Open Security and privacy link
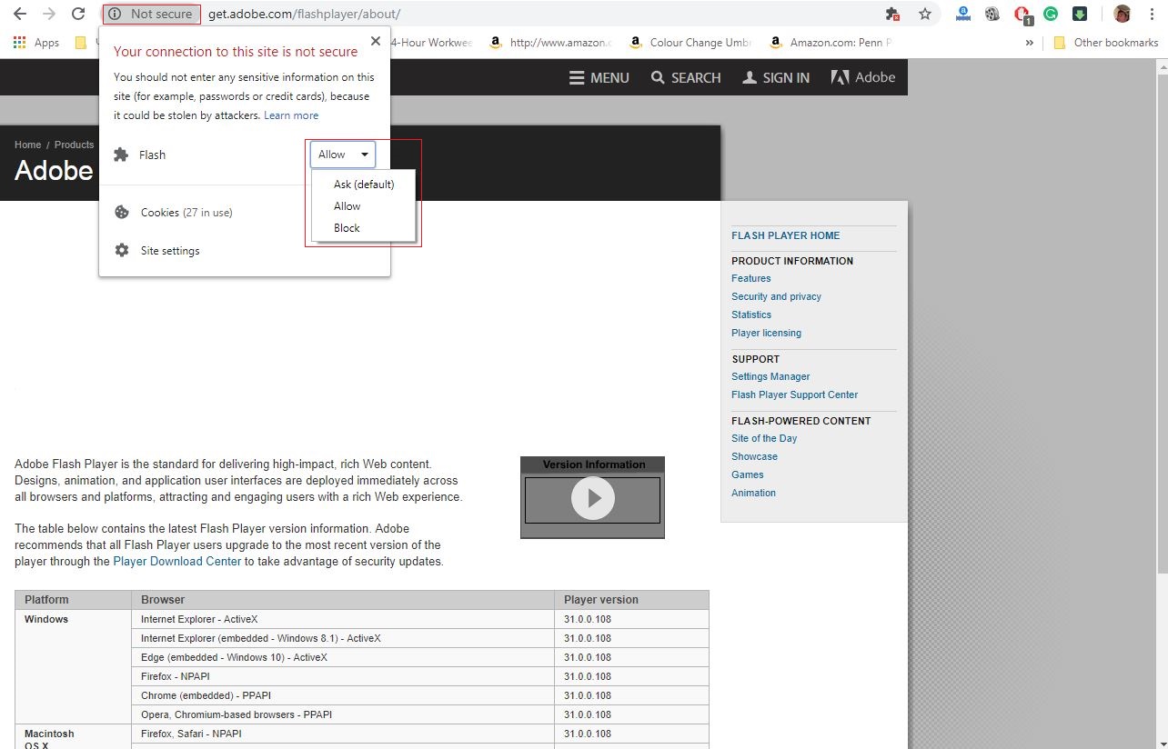Viewport: 1168px width, 749px height. 776,296
